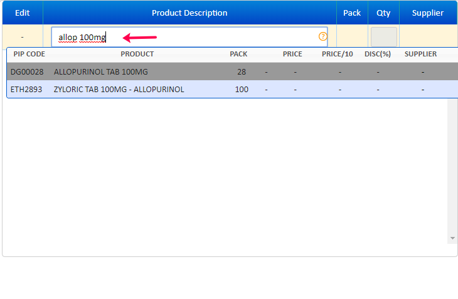Click the Supplier header in blue bar
The height and width of the screenshot is (299, 458).
tap(428, 13)
